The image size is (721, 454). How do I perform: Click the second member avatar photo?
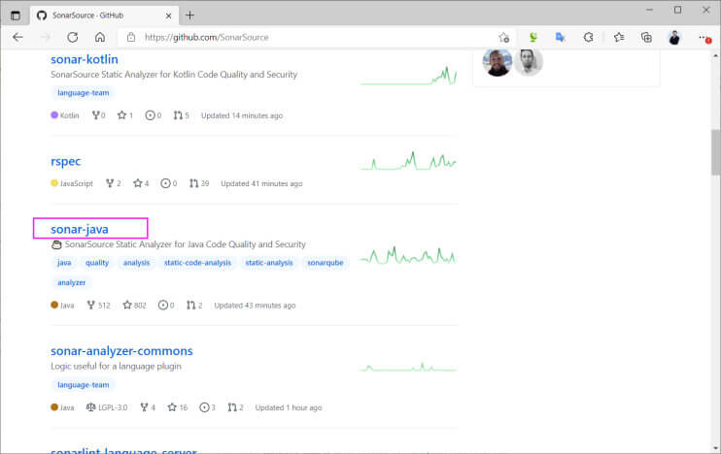[x=529, y=61]
